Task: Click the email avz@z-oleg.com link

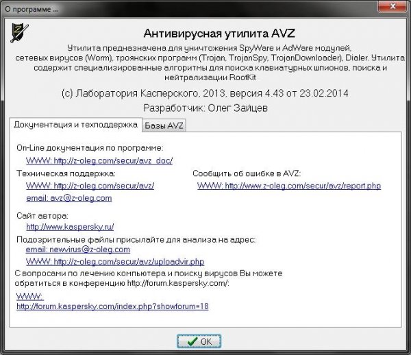Action: tap(69, 198)
